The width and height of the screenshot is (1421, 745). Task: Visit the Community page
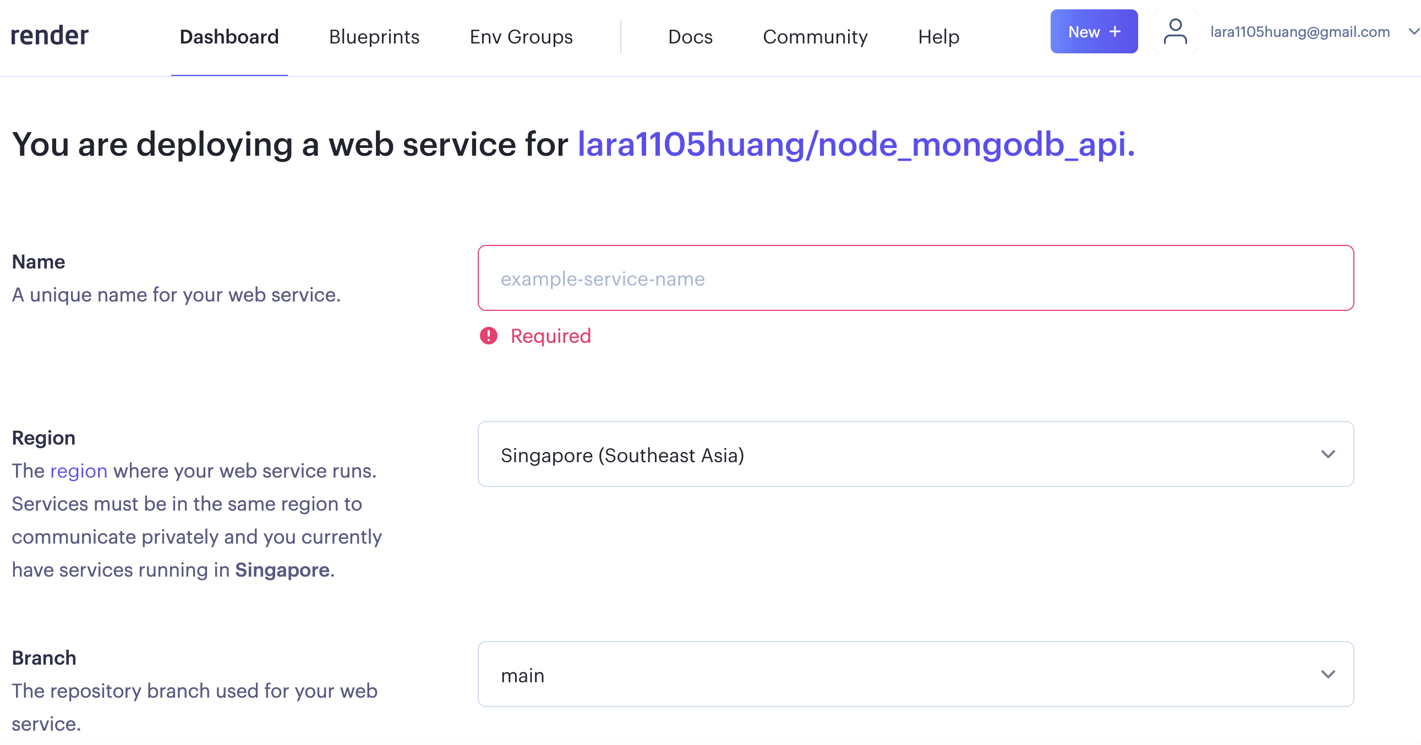tap(815, 36)
